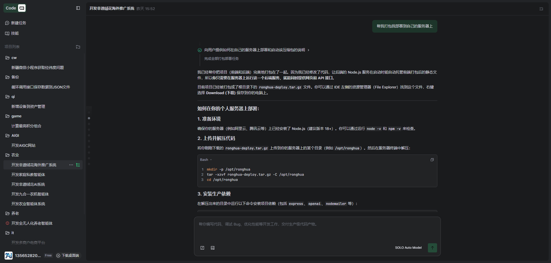This screenshot has height=263, width=551.
Task: Collapse the cw project folder
Action: [7, 58]
